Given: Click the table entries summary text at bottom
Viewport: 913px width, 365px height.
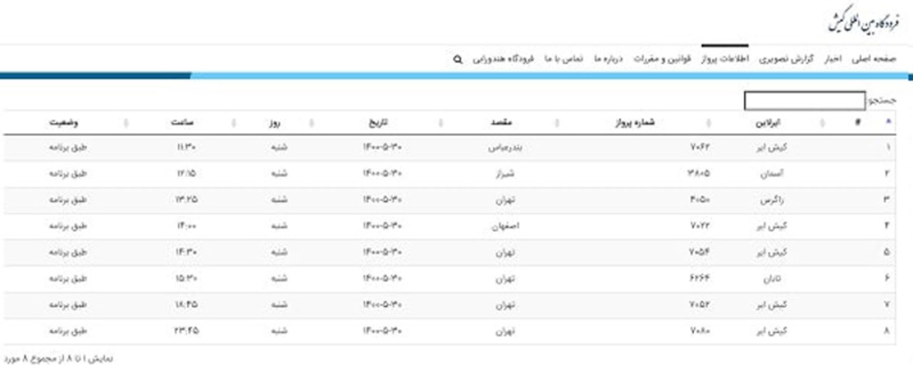Looking at the screenshot, I should click(x=58, y=359).
